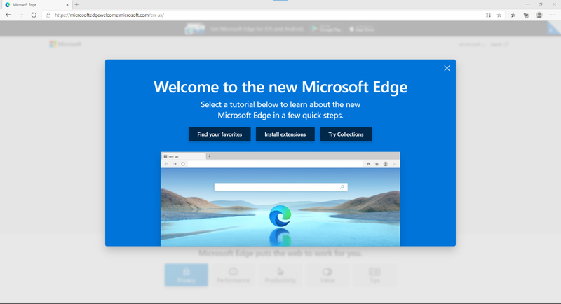561x304 pixels.
Task: Start the Find your favorites tutorial
Action: point(219,134)
